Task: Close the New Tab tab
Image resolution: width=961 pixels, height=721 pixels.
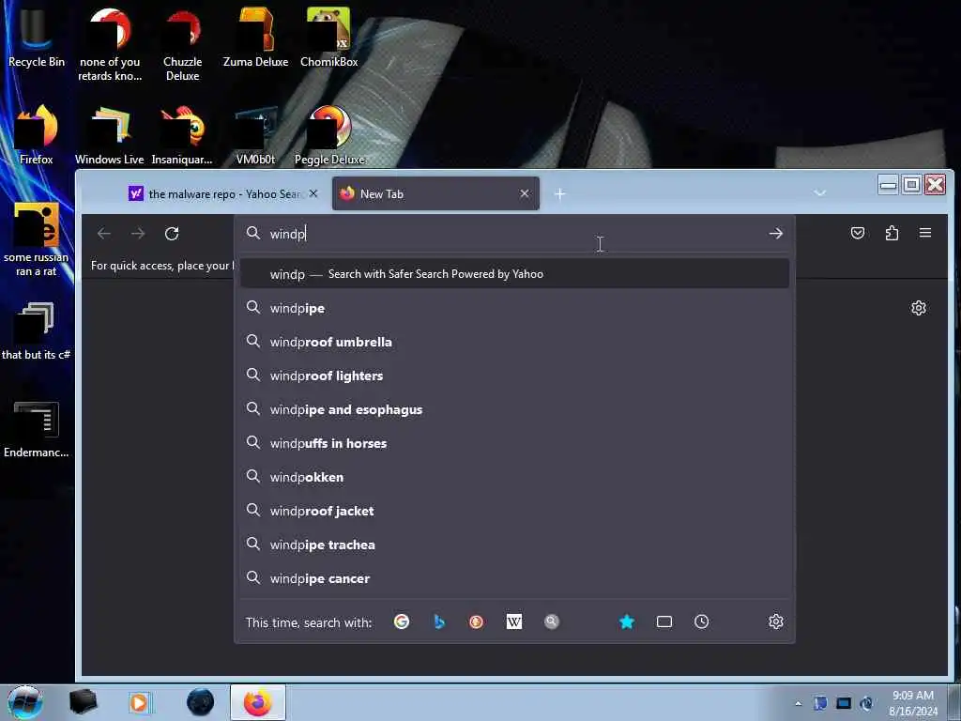Action: click(x=525, y=193)
